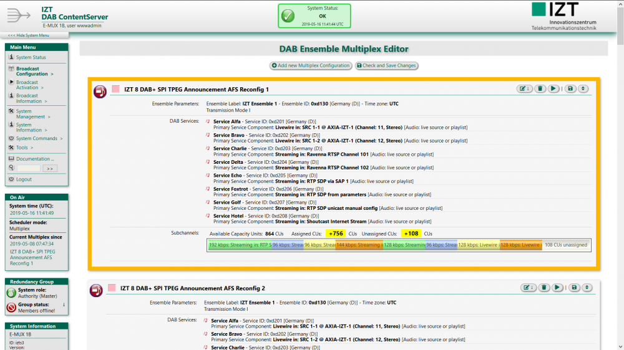Expand Group status details with the down arrow

pos(64,305)
